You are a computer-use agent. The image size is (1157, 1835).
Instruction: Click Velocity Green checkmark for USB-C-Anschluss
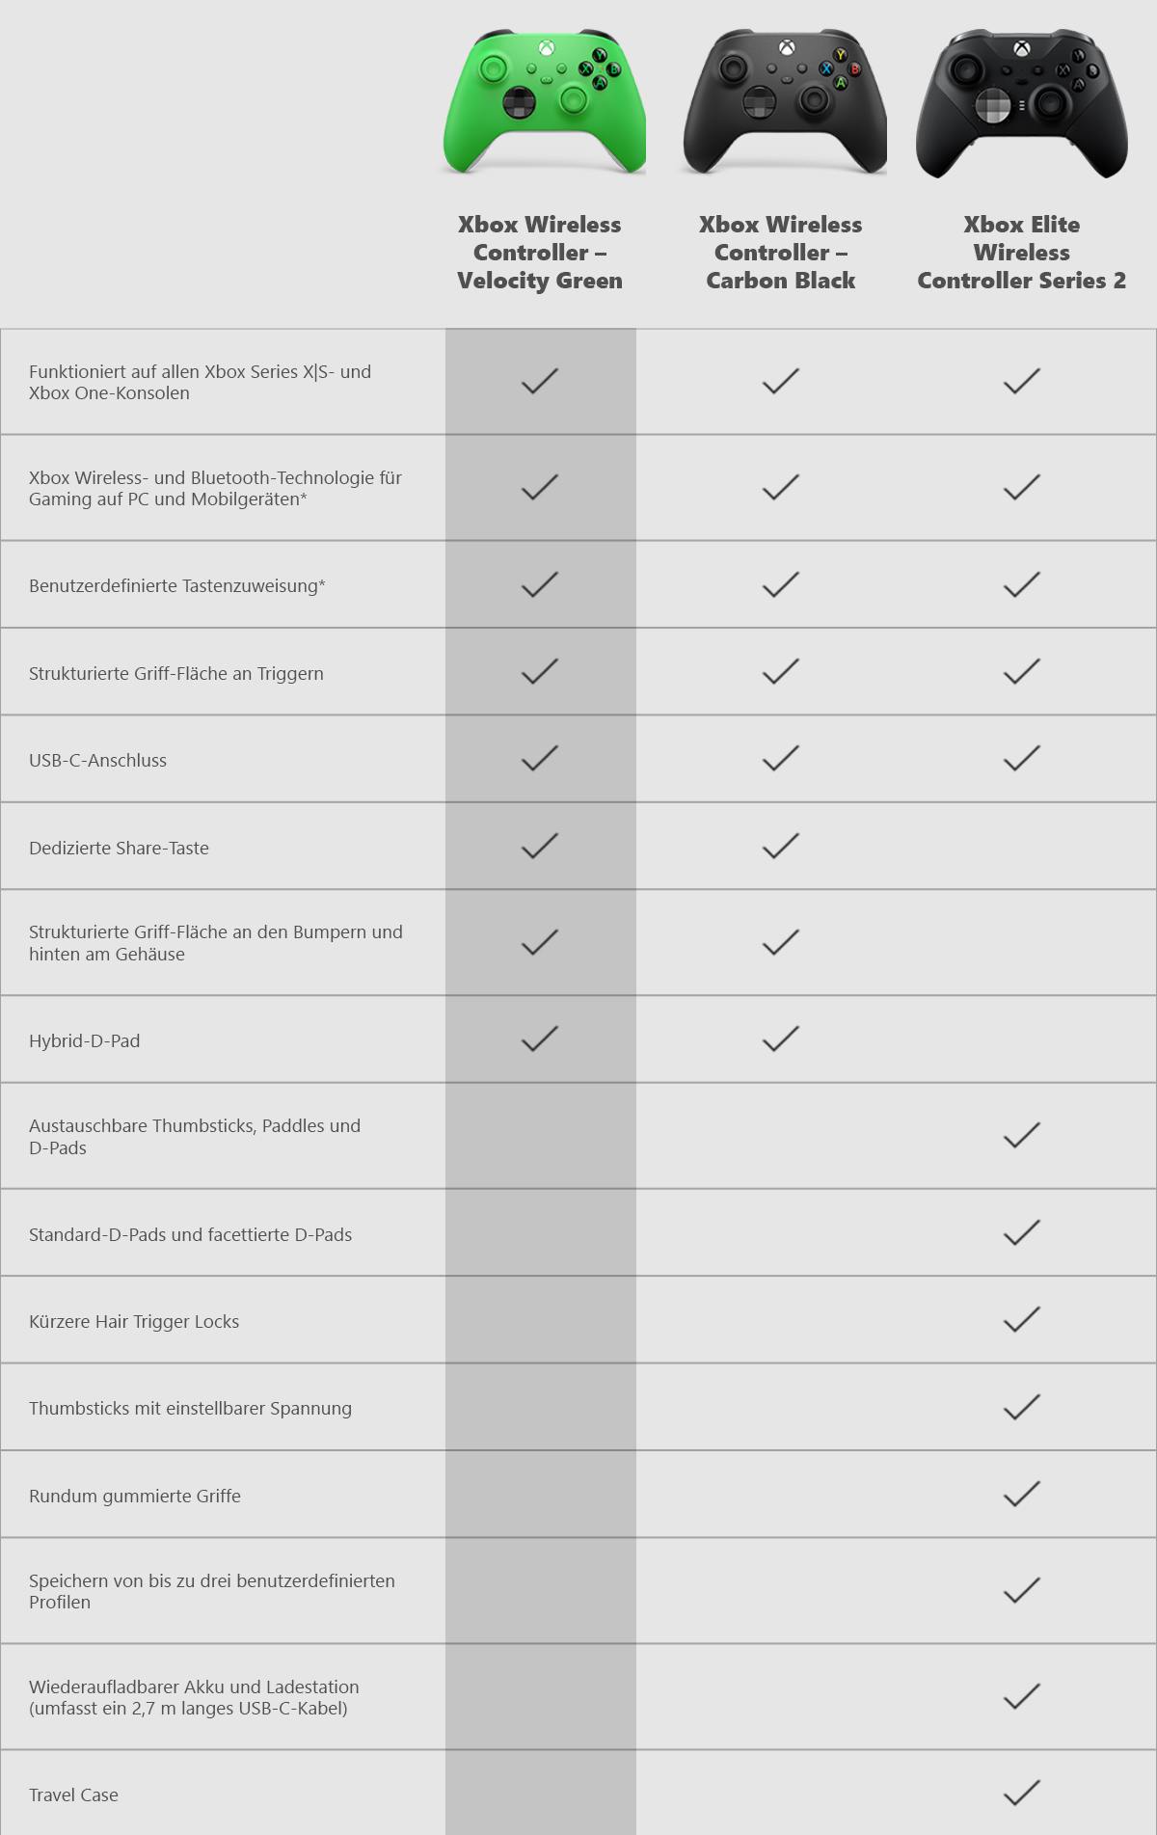point(540,759)
